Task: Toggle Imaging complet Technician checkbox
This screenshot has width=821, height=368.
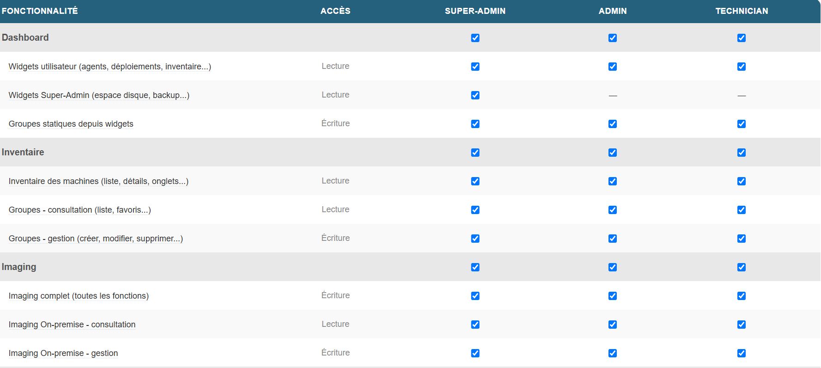Action: tap(742, 296)
